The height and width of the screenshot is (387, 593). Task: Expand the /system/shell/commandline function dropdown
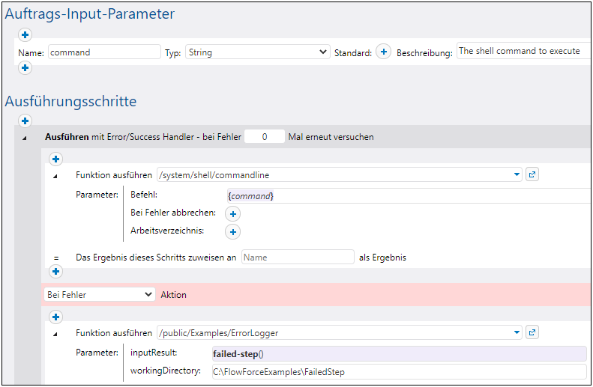pyautogui.click(x=517, y=175)
